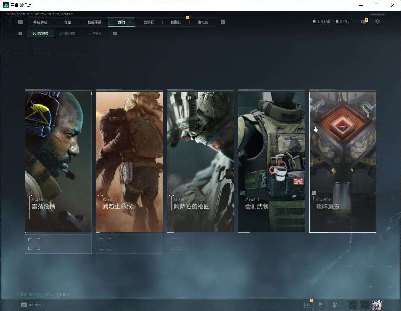Click the D key hint right of sub-tabs

point(115,33)
